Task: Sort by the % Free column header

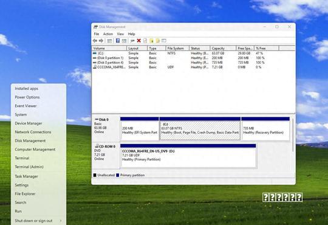Action: (x=267, y=49)
